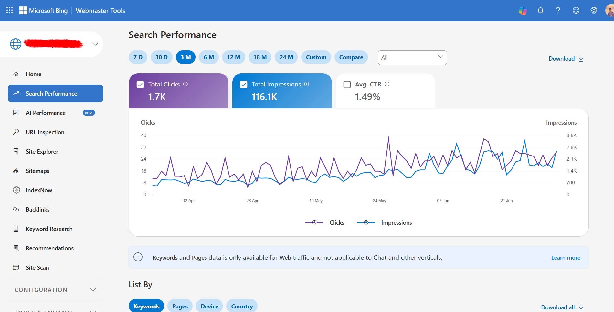Switch list to Country tab
Viewport: 614px width, 312px height.
click(242, 306)
